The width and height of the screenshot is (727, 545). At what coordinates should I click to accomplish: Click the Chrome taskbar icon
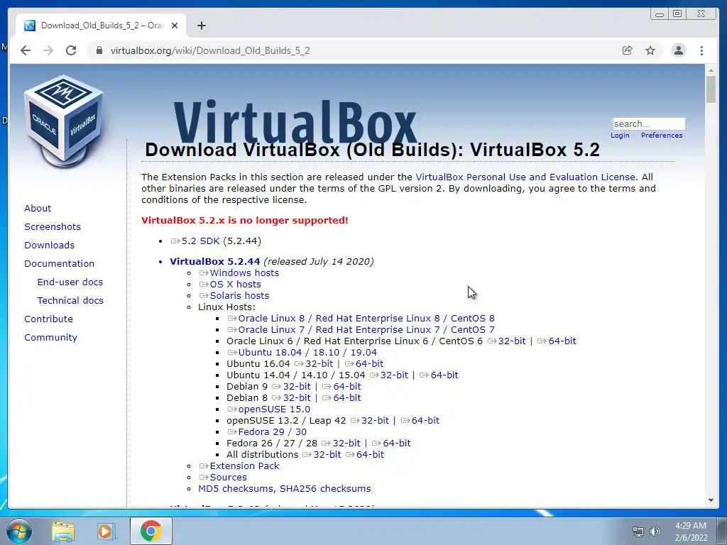(x=151, y=531)
